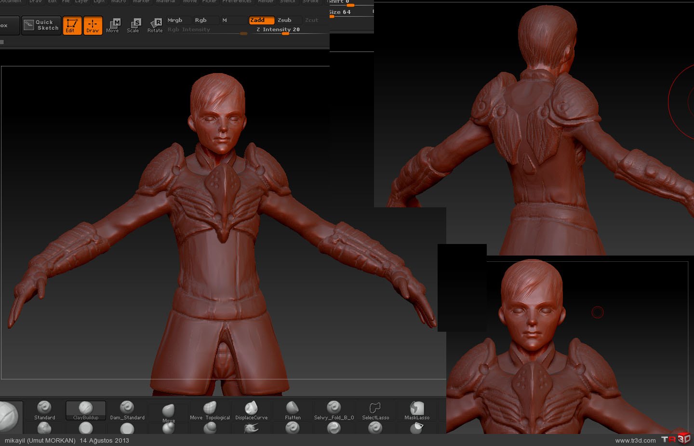Screen dimensions: 694x446
Task: Click the Rgb Intensity slider
Action: (207, 30)
